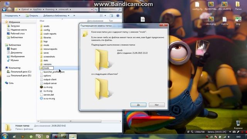Click Bandicam screenshot camera icon

point(234,132)
